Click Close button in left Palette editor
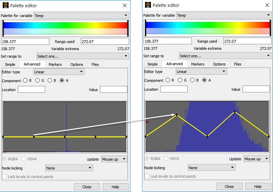 pyautogui.click(x=87, y=187)
